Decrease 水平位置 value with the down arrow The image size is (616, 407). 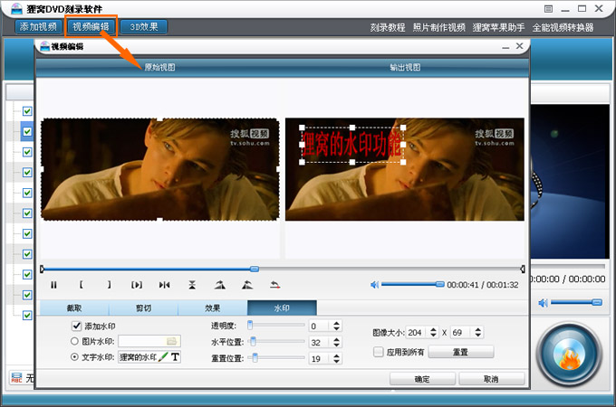click(x=336, y=345)
